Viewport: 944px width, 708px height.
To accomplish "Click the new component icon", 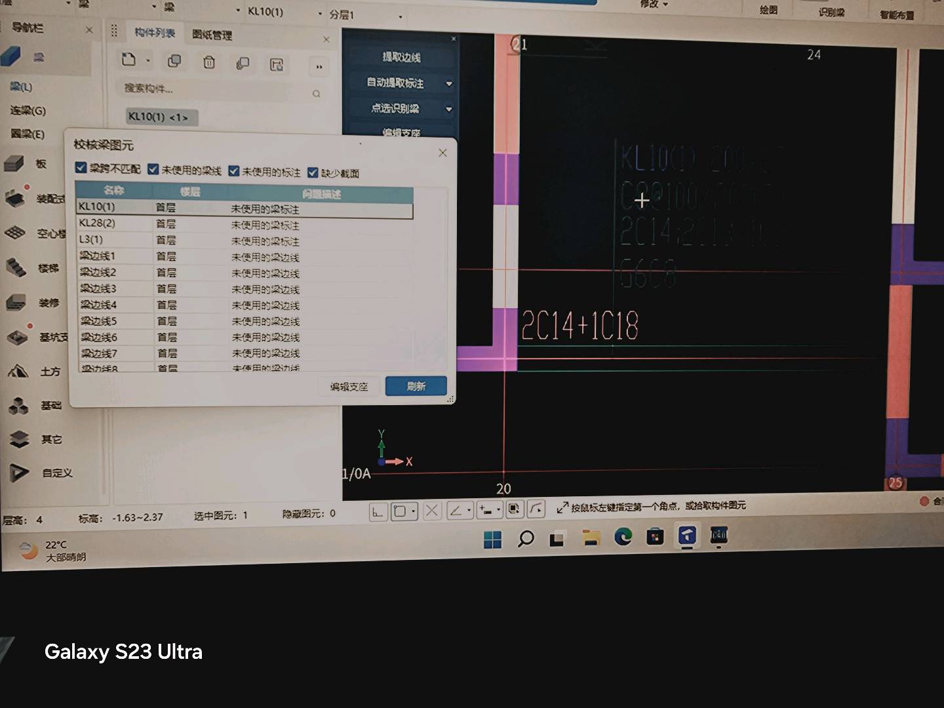I will coord(129,60).
